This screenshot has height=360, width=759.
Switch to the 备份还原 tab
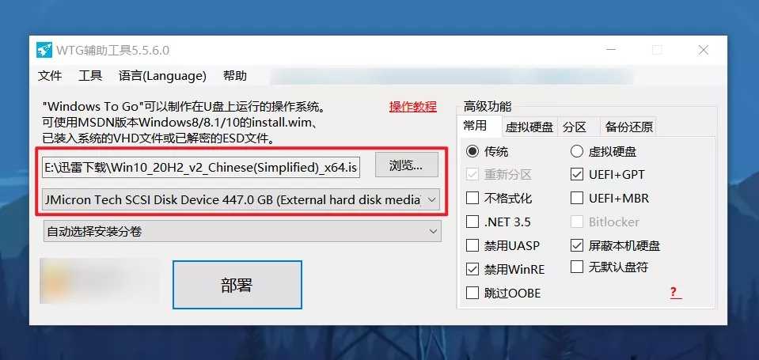coord(628,127)
